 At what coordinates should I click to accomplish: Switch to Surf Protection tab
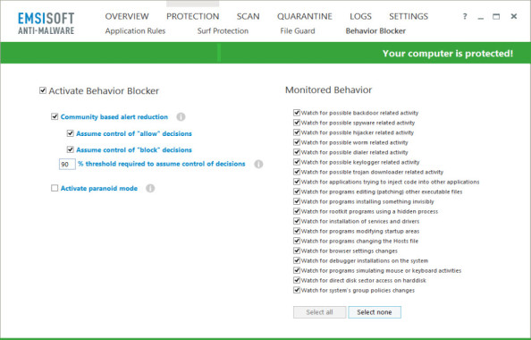(x=223, y=30)
